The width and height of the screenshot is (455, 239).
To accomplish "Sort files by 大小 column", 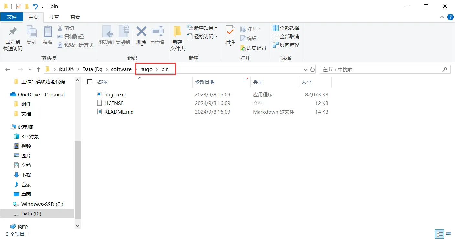I will point(306,82).
